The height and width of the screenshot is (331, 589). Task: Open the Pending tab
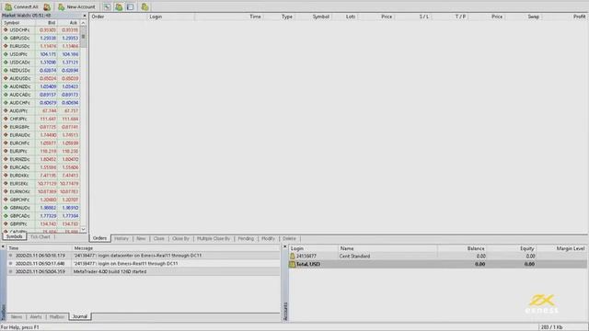pos(246,239)
